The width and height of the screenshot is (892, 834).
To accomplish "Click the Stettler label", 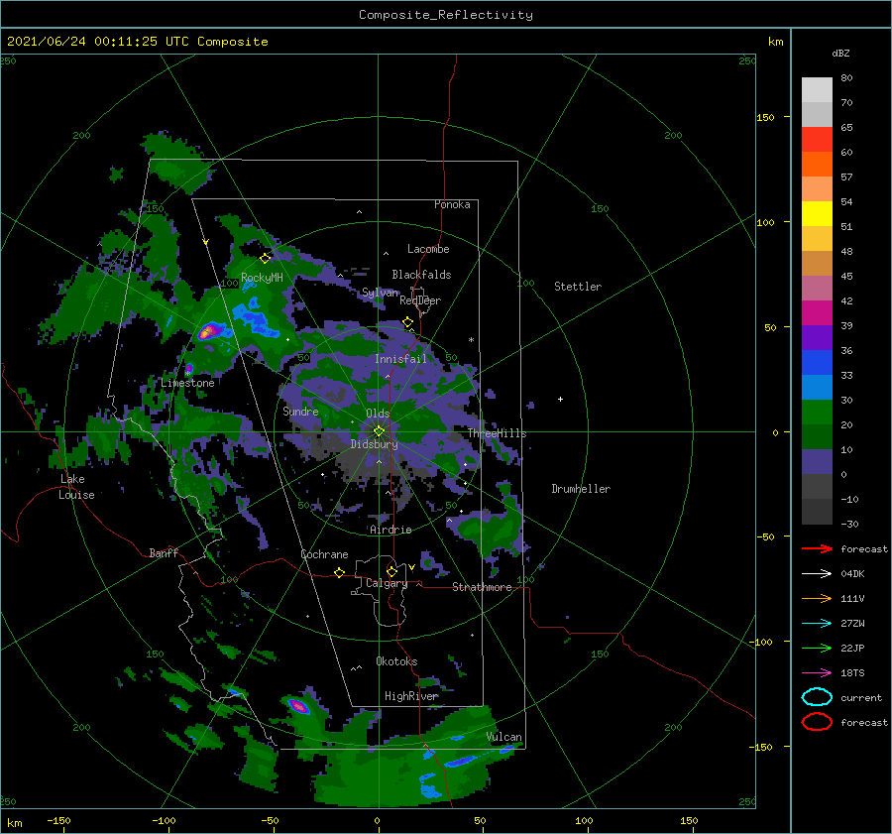I will [x=578, y=287].
